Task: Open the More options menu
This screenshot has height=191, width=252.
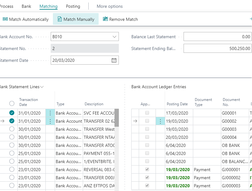Action: tap(110, 6)
